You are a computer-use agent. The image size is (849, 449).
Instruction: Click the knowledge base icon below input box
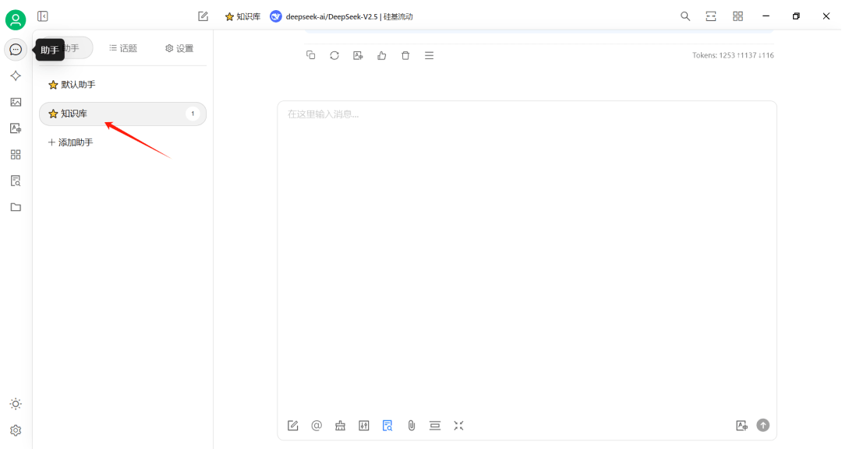(x=387, y=426)
